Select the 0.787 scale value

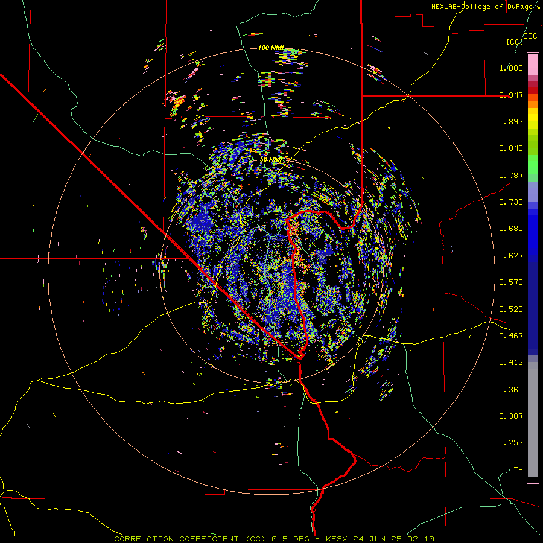pos(511,175)
